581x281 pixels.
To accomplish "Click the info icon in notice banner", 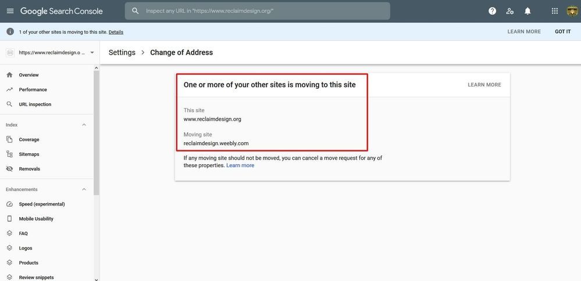I will click(x=10, y=32).
